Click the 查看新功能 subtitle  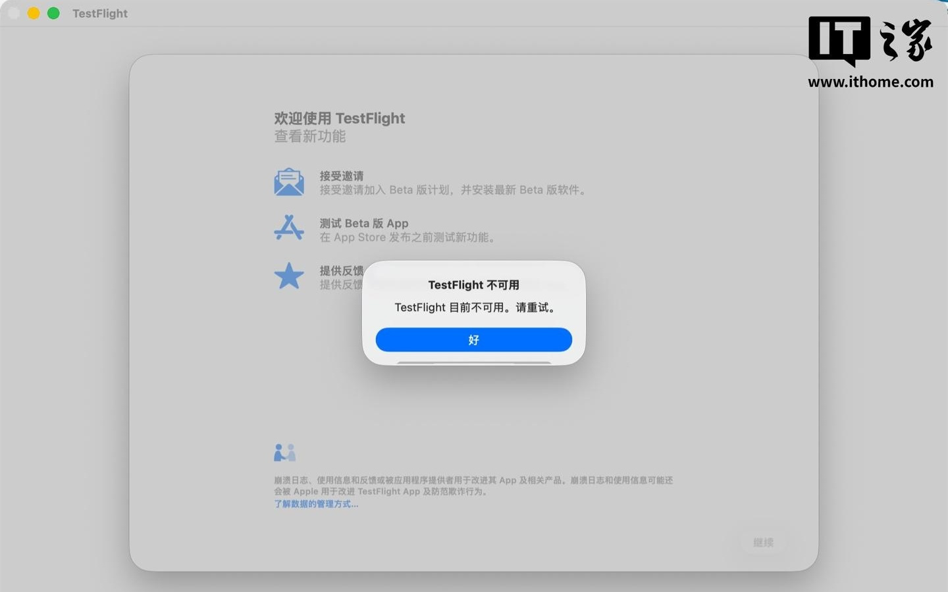(309, 136)
